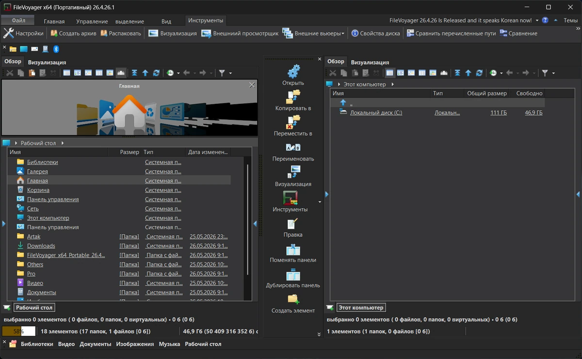Viewport: 582px width, 359px height.
Task: Click the Bluetooth icon in shortcuts bar
Action: click(x=56, y=49)
